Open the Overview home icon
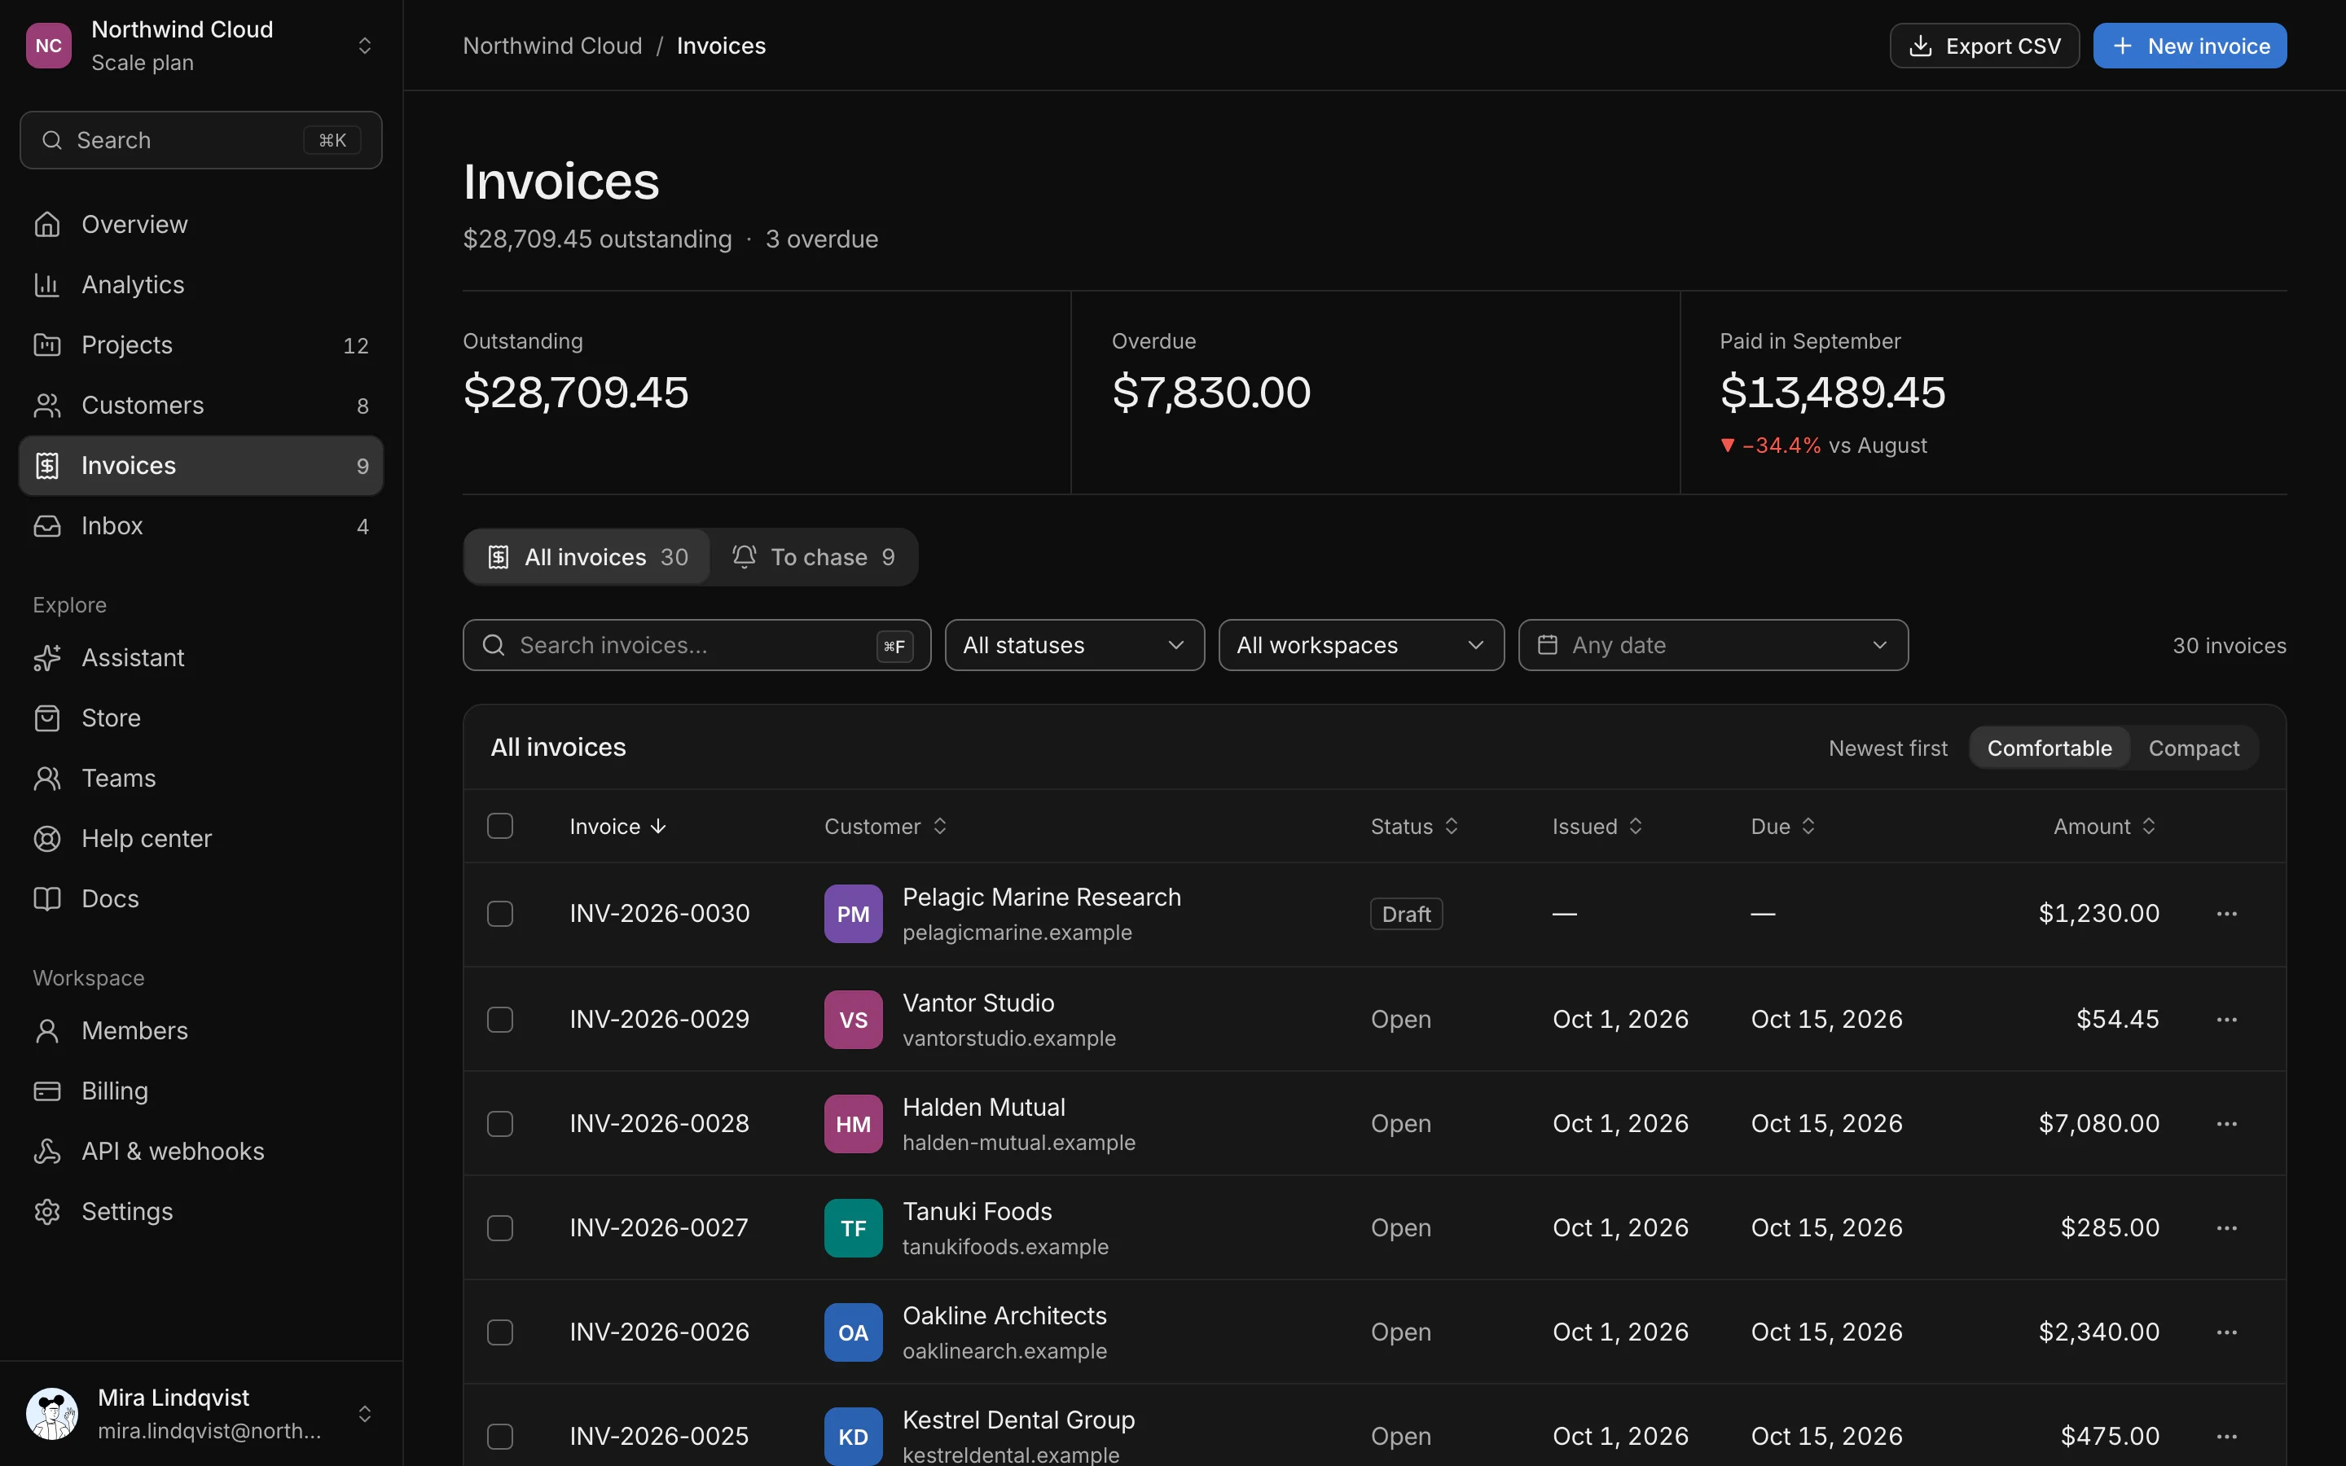Screen dimensions: 2346x1466 [46, 224]
